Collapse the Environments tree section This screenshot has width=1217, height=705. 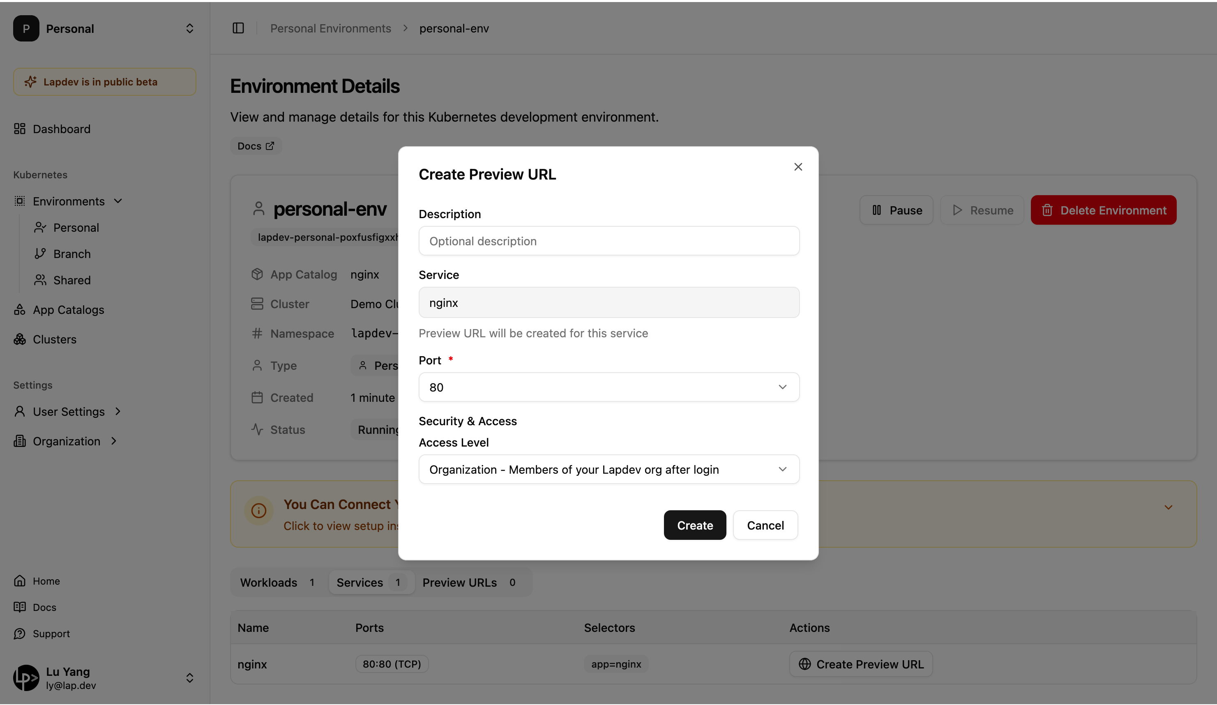[x=118, y=201]
